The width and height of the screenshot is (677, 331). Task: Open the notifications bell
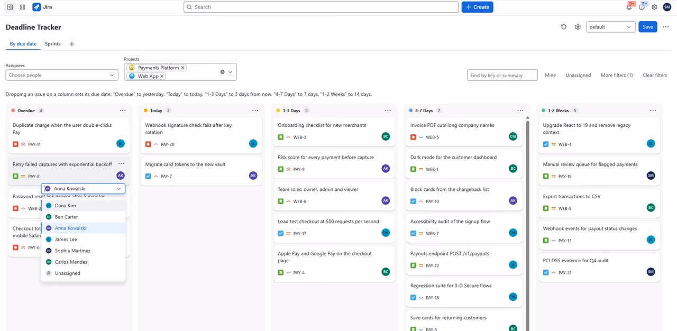coord(629,7)
